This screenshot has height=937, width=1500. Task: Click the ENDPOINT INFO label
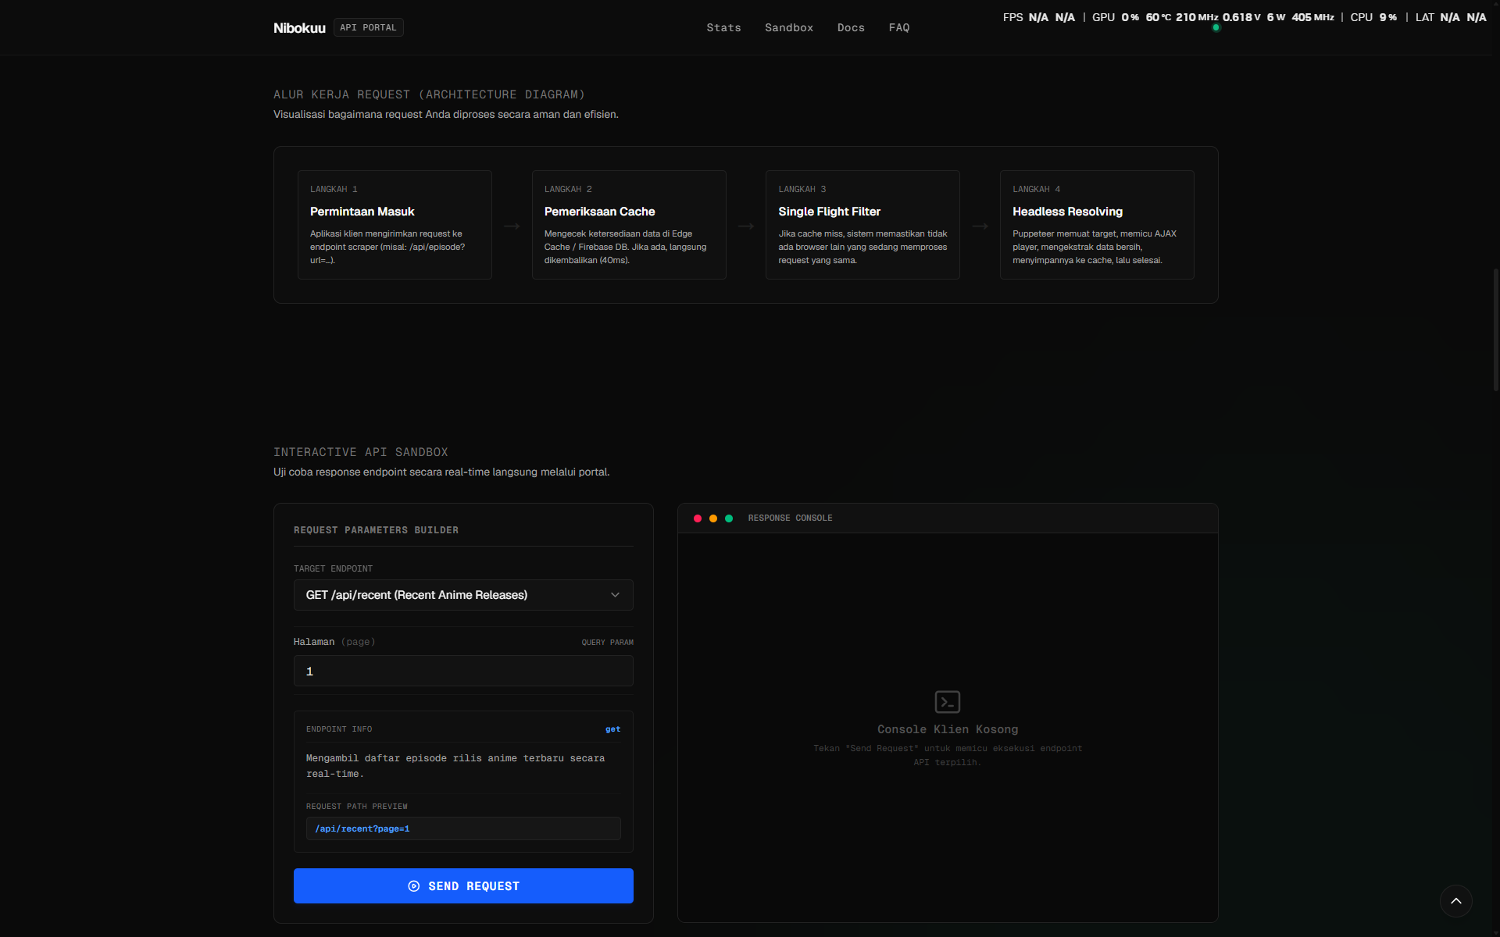click(x=339, y=729)
